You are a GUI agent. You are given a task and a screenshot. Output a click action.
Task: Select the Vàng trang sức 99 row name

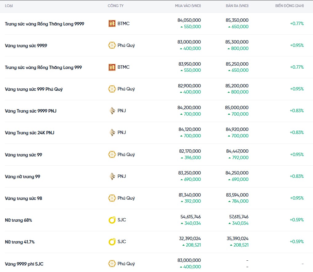[23, 155]
